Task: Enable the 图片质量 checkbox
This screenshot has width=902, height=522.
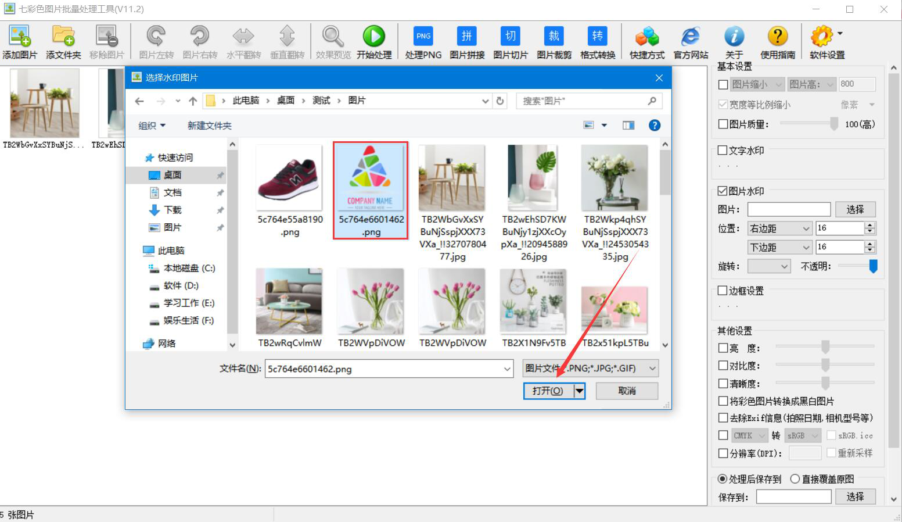Action: coord(723,124)
